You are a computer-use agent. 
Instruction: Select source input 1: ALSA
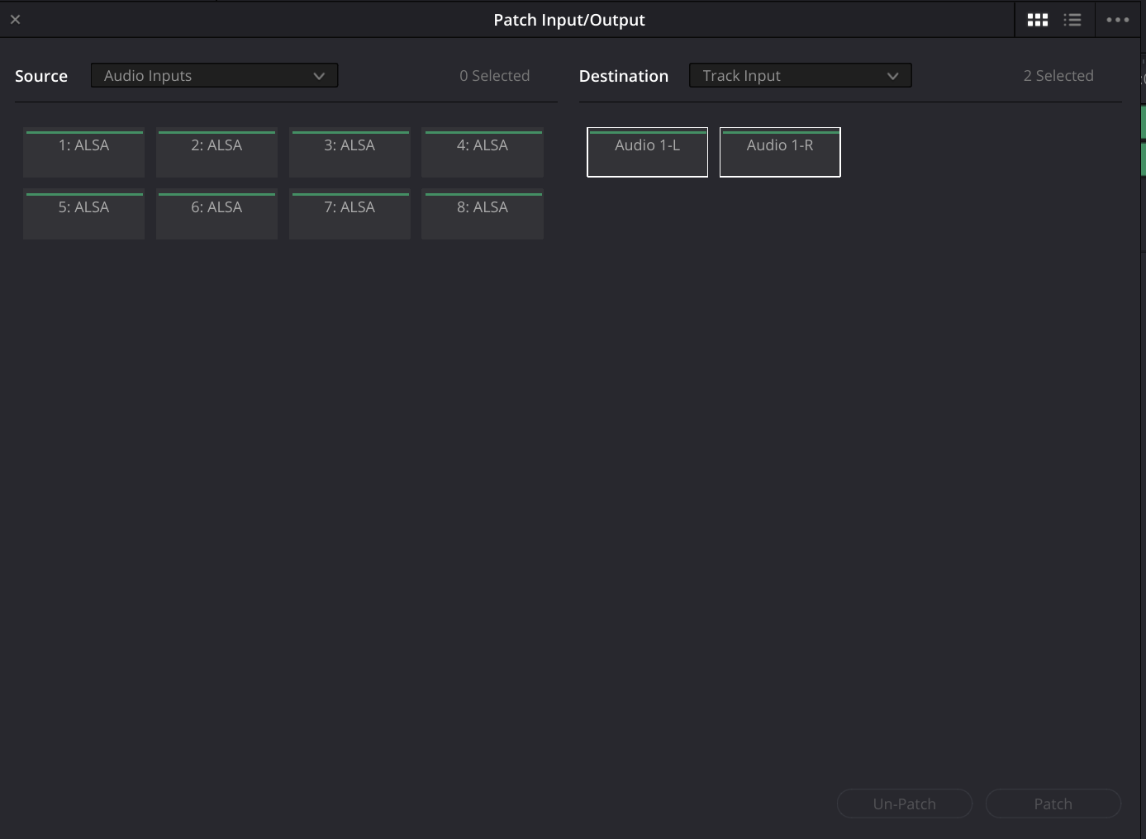[x=83, y=154]
